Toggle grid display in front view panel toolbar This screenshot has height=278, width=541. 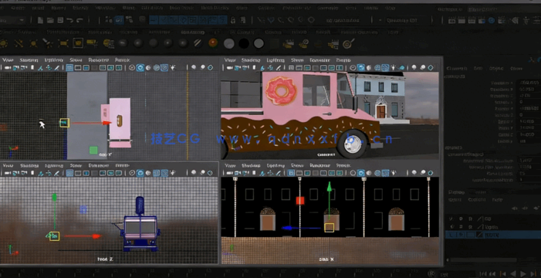(69, 173)
